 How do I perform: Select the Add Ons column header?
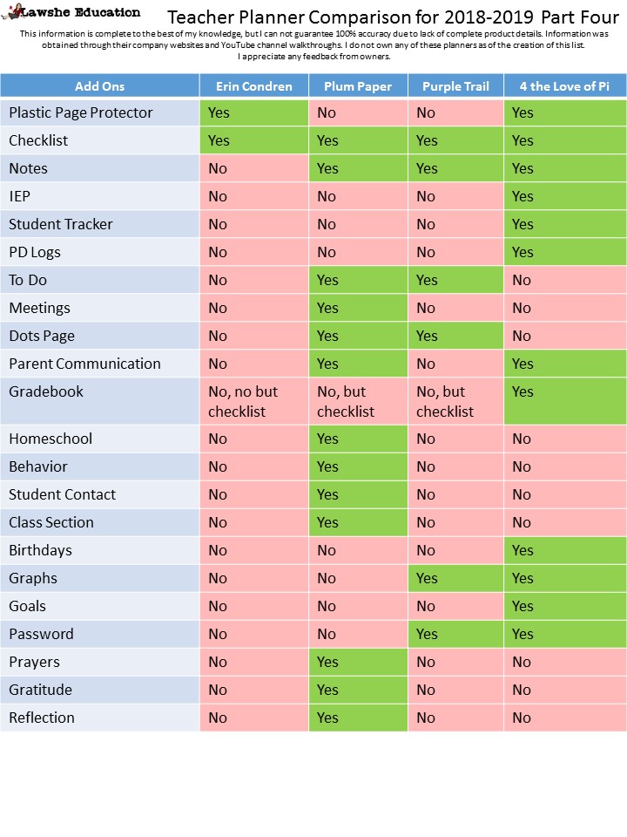click(x=99, y=85)
